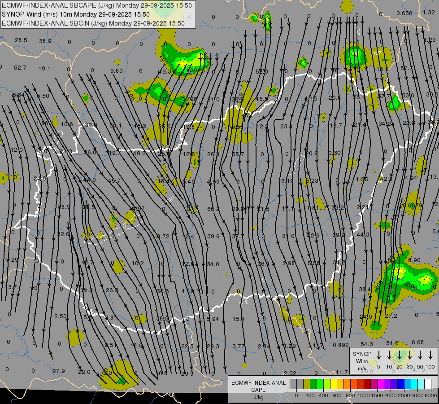Pick the first gray swatch of CAPE scale
Image resolution: width=439 pixels, height=404 pixels.
293,384
